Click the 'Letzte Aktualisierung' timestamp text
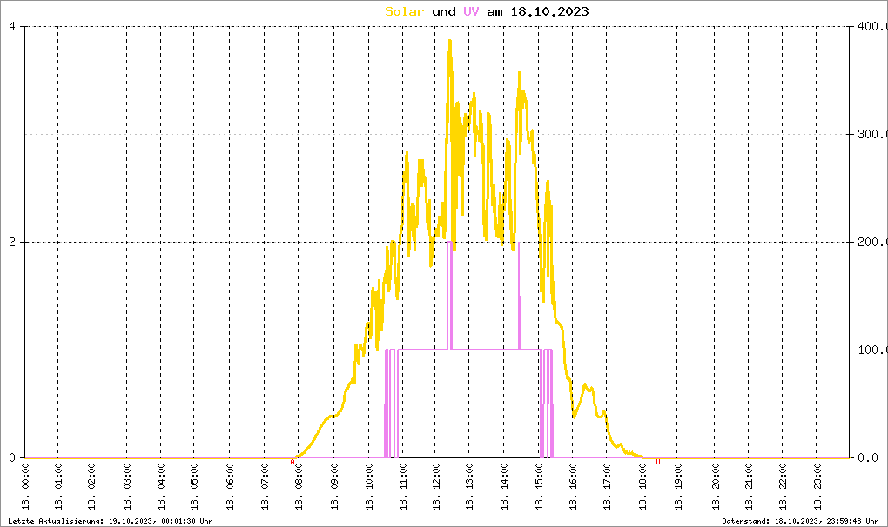The height and width of the screenshot is (527, 888). pos(111,521)
